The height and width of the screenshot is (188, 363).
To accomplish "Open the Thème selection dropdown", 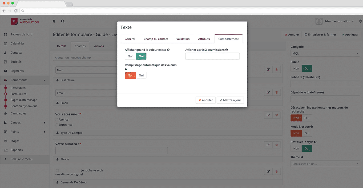I will point(325,164).
